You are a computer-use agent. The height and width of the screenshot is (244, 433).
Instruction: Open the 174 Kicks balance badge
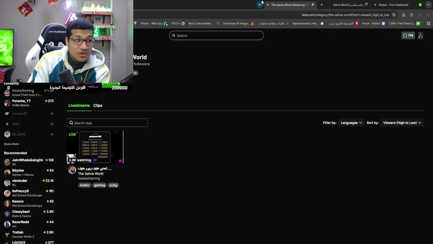point(408,36)
